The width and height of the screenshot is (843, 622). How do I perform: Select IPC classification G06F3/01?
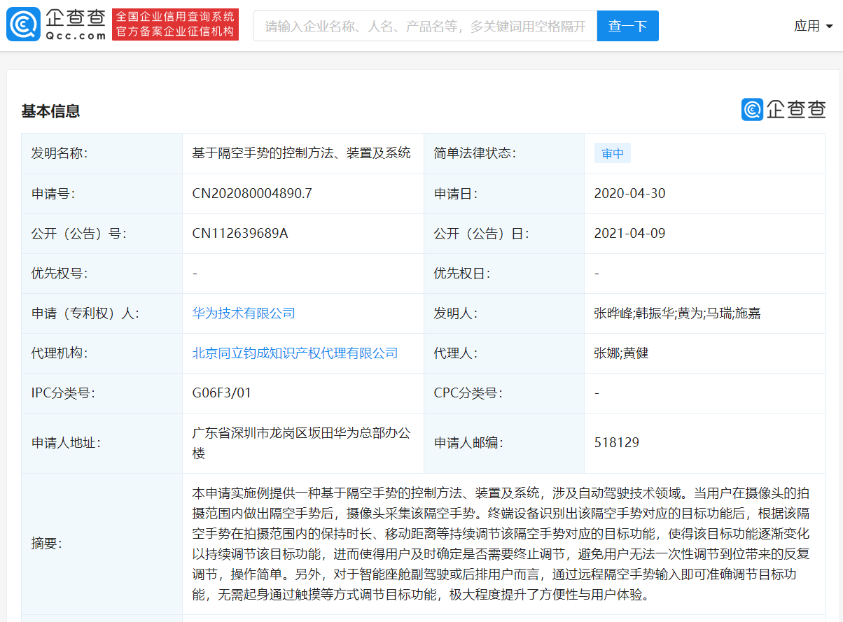(x=222, y=393)
